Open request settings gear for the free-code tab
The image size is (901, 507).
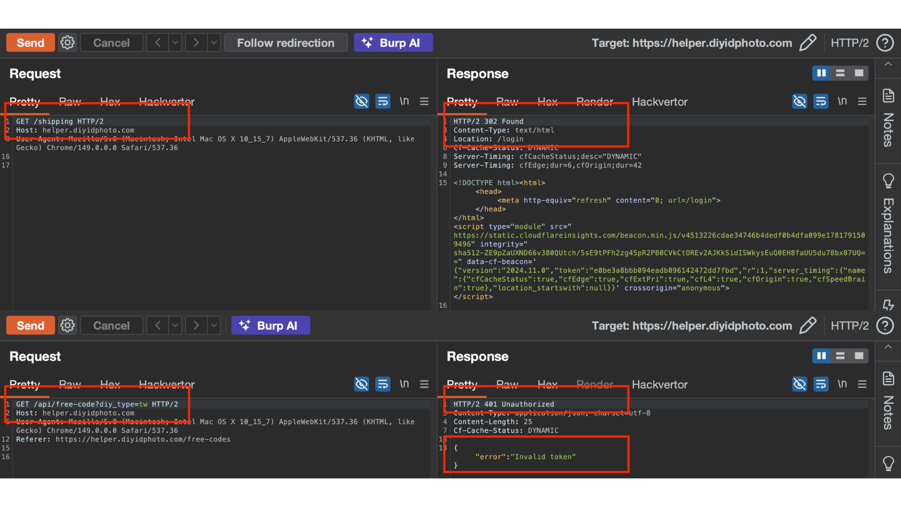68,326
